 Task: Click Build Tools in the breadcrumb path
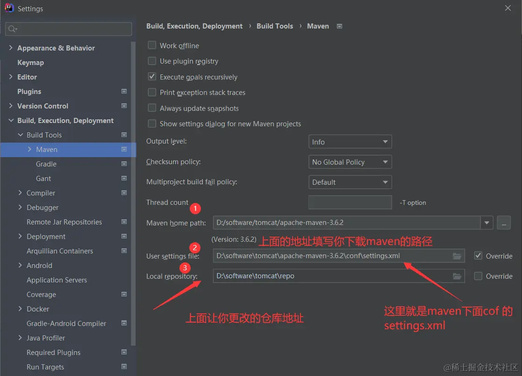tap(275, 26)
